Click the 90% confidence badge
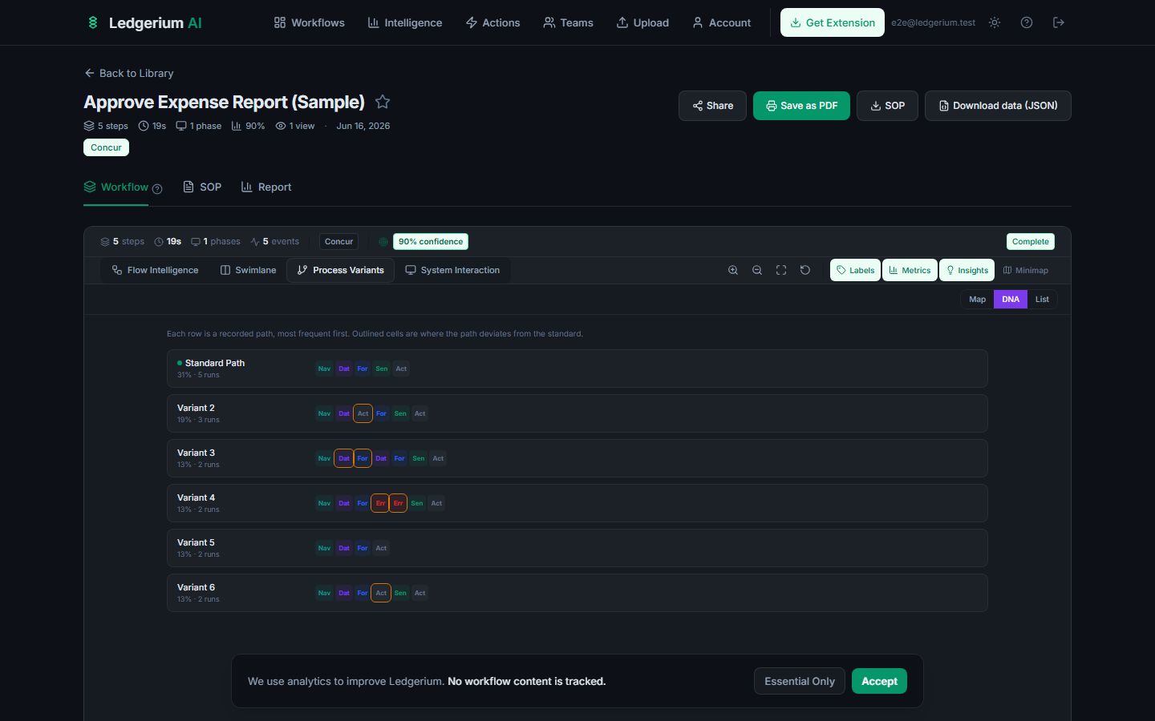 point(431,241)
